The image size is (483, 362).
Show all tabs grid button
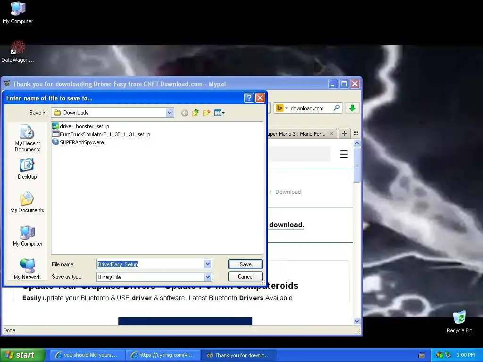[x=356, y=133]
